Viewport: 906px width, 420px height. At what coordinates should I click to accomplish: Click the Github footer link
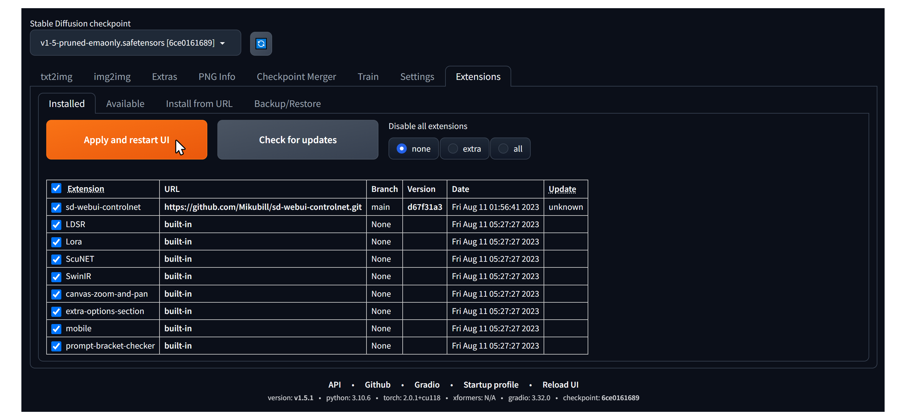pyautogui.click(x=377, y=384)
